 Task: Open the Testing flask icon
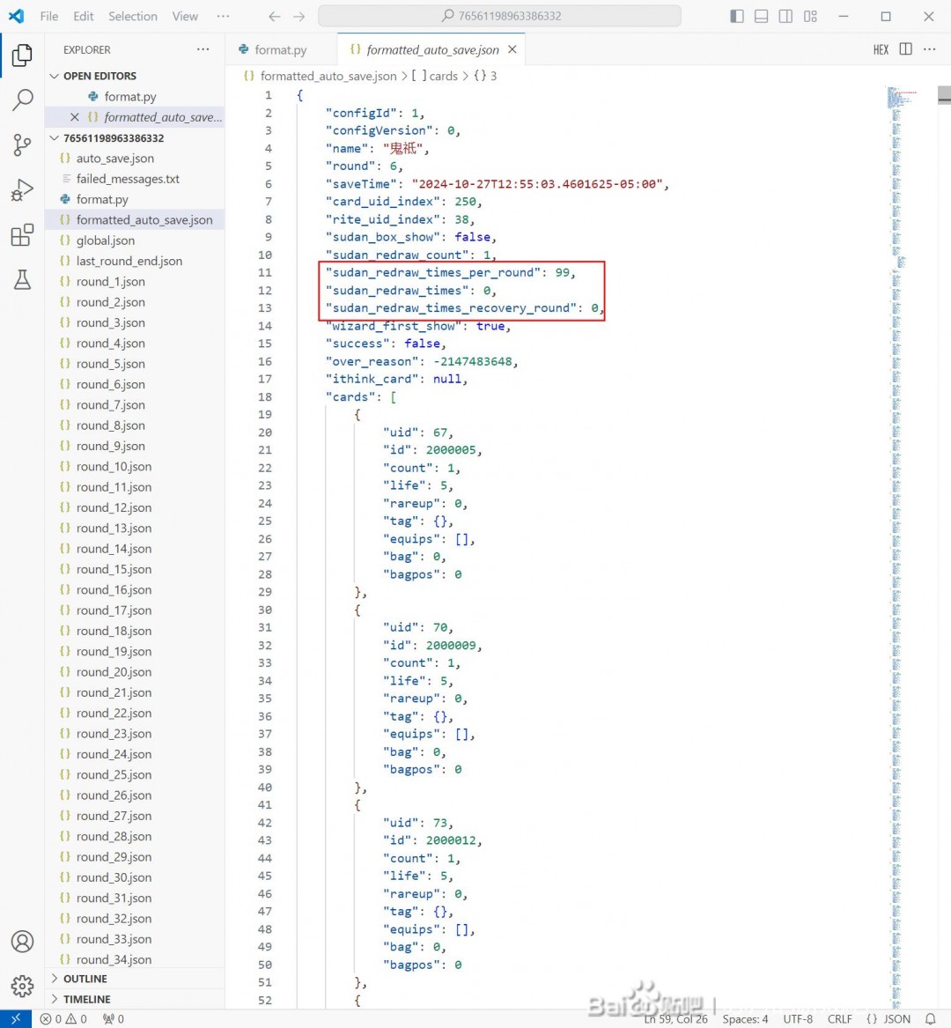(x=22, y=279)
